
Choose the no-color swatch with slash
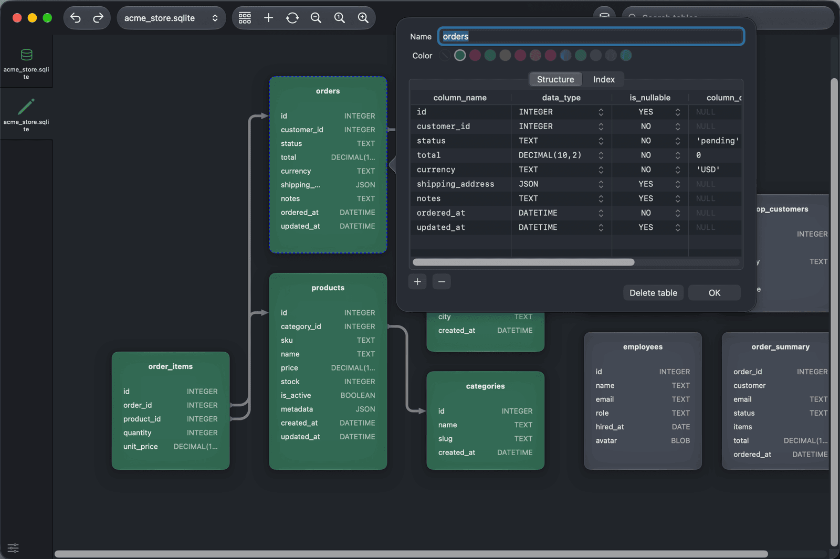click(445, 56)
